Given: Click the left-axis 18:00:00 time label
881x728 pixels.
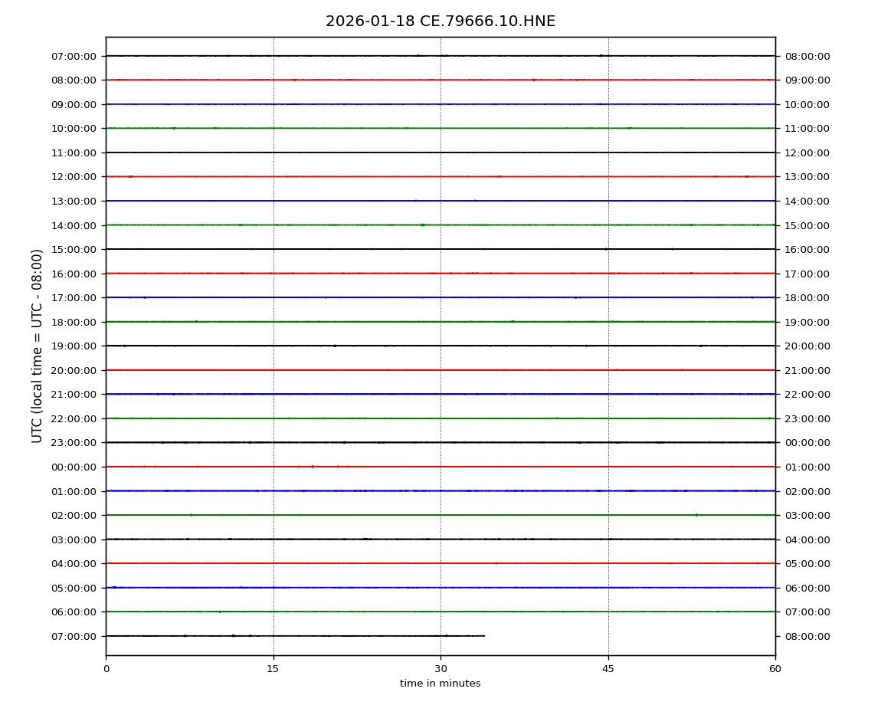Looking at the screenshot, I should 74,322.
